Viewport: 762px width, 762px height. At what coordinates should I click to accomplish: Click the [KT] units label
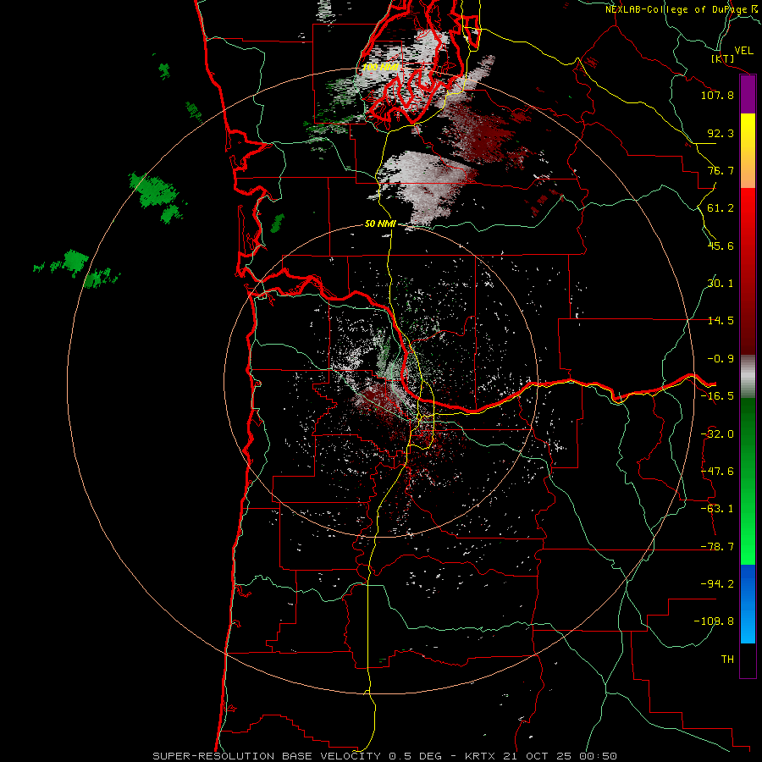click(723, 58)
